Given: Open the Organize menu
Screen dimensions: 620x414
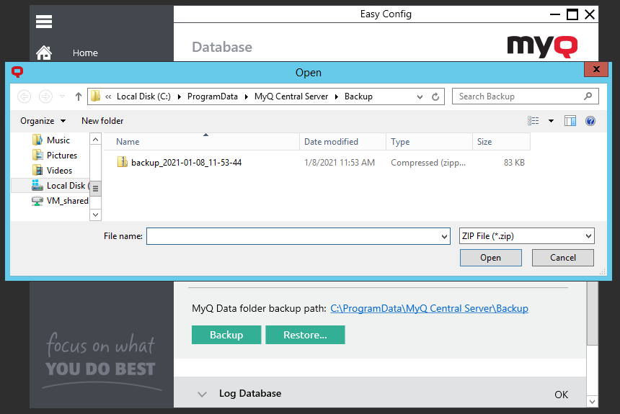Looking at the screenshot, I should pos(43,121).
